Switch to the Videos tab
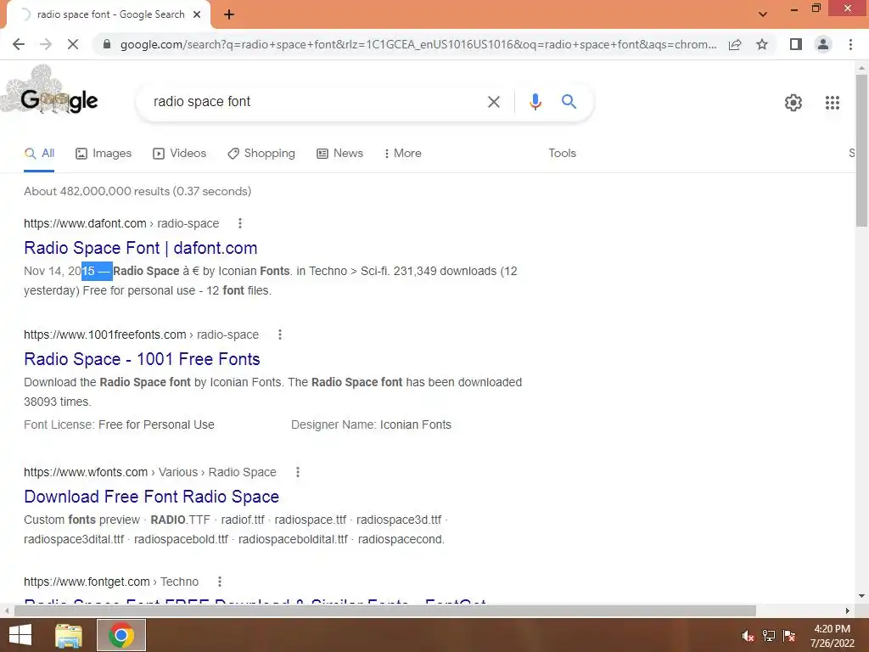The image size is (869, 652). point(180,154)
